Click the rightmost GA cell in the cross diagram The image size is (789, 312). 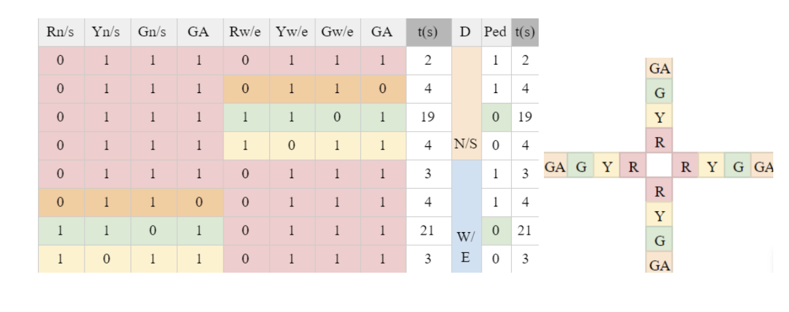click(x=763, y=166)
